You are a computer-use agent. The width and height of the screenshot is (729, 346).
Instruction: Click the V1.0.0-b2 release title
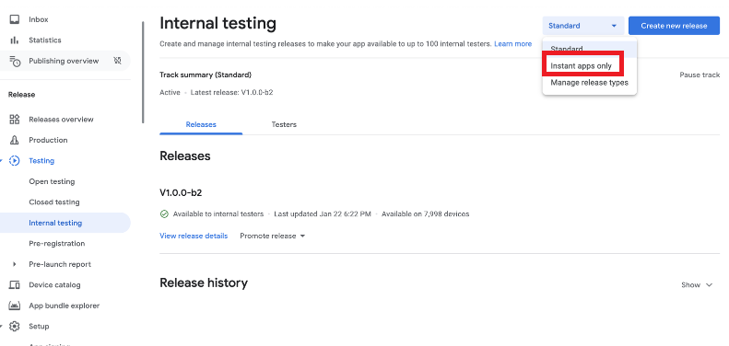pos(181,192)
